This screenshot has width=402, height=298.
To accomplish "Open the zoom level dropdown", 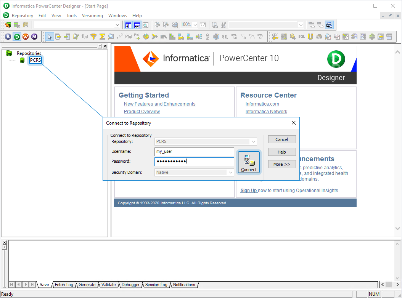I will coord(195,25).
